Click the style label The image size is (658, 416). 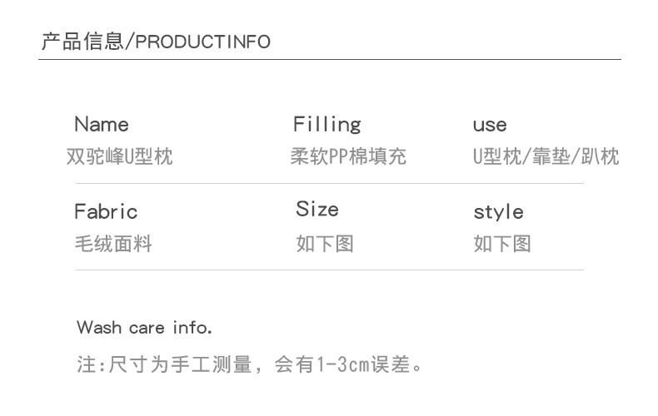pyautogui.click(x=498, y=212)
